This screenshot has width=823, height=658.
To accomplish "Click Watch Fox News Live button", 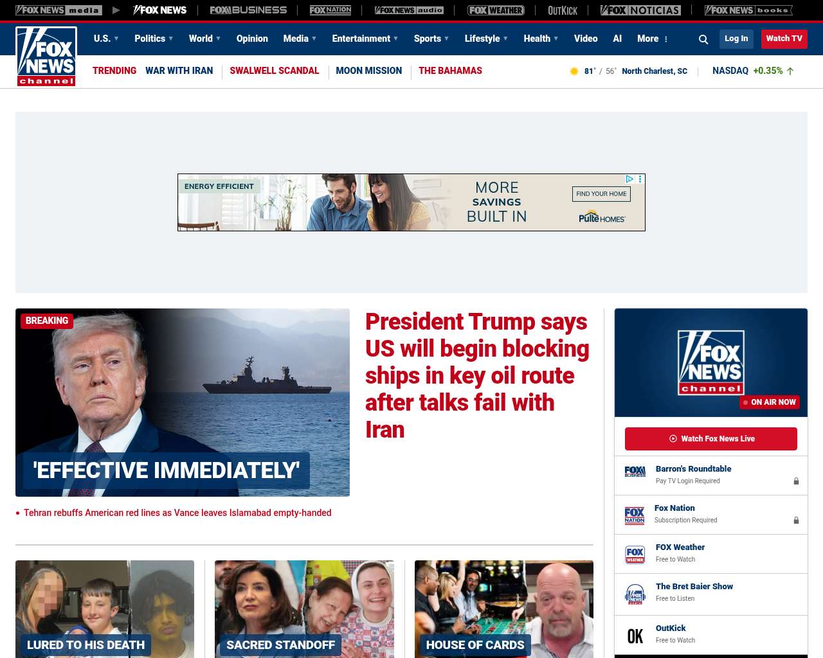I will [x=711, y=439].
